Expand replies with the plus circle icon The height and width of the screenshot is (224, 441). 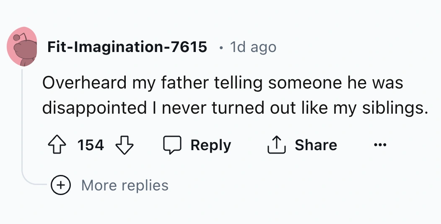(x=61, y=185)
